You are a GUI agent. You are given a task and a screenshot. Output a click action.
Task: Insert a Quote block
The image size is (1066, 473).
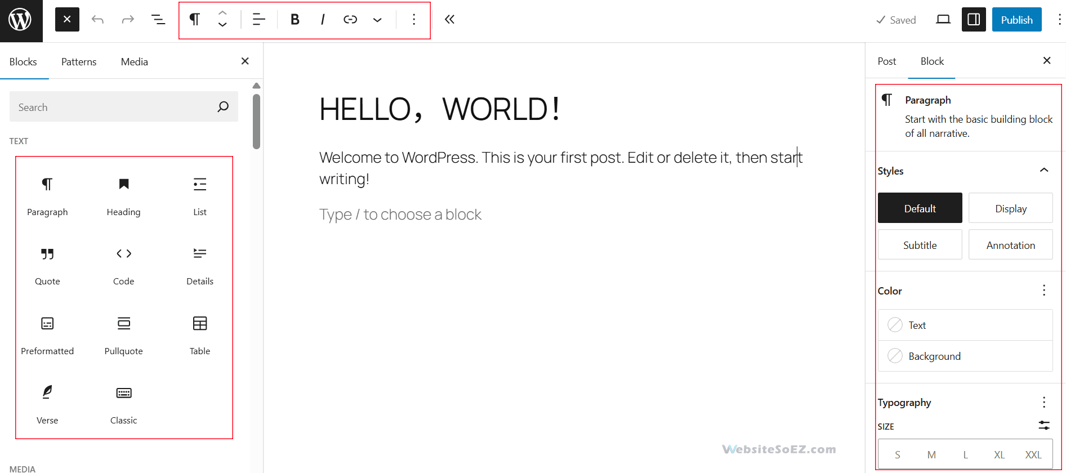coord(47,265)
